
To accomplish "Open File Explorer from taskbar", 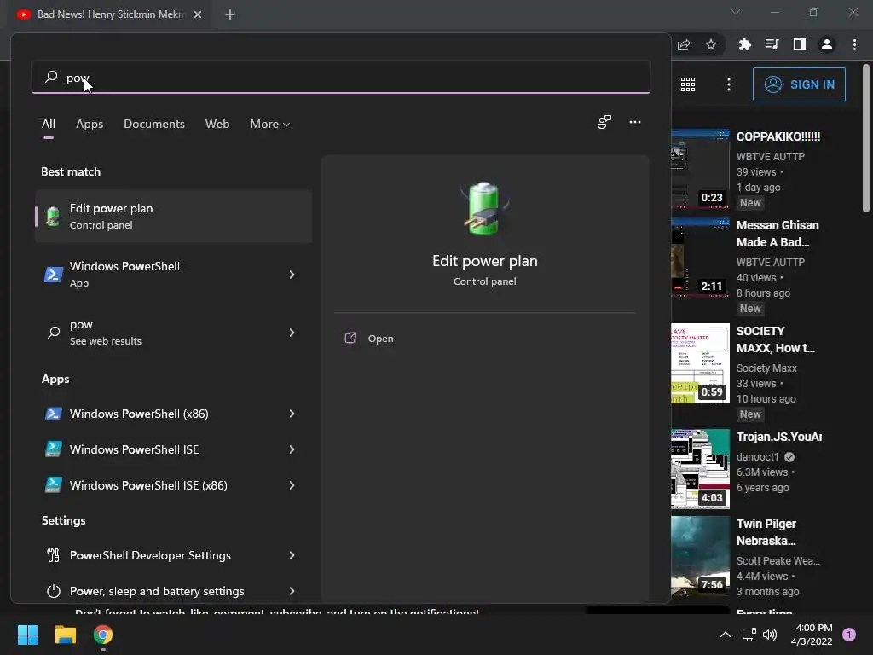I will pyautogui.click(x=65, y=635).
